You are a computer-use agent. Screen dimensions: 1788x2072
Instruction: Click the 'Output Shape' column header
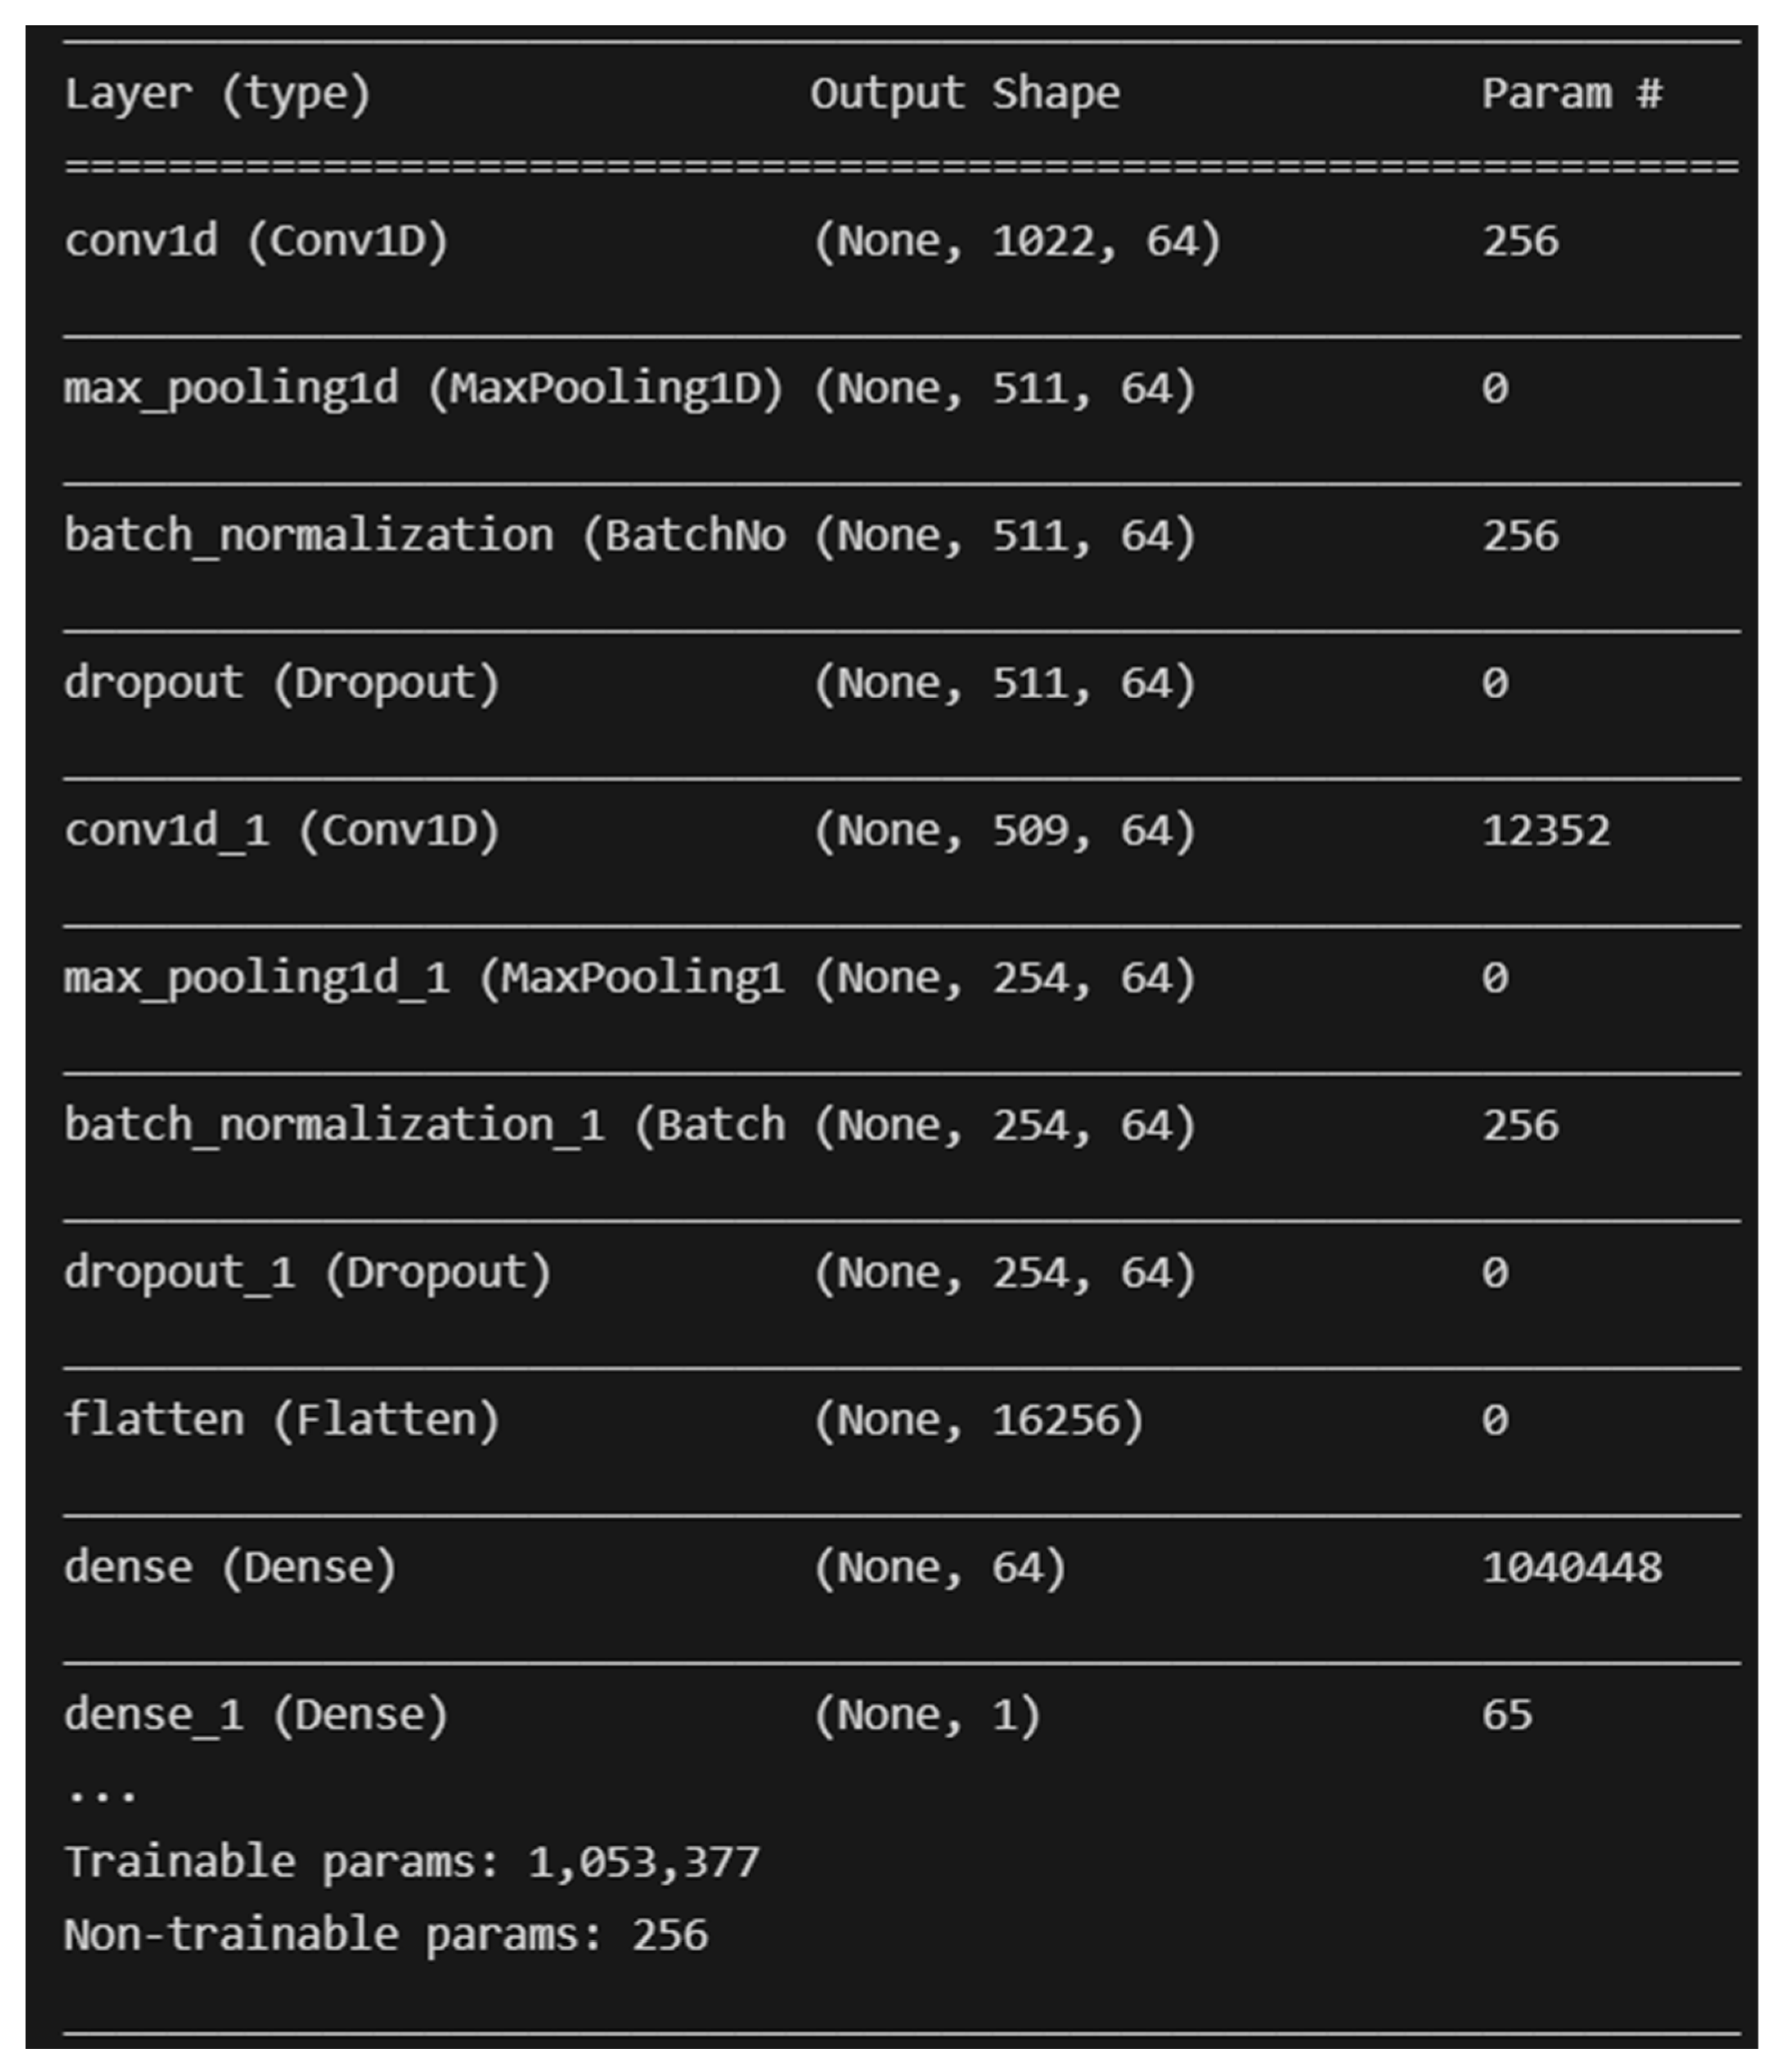(964, 95)
